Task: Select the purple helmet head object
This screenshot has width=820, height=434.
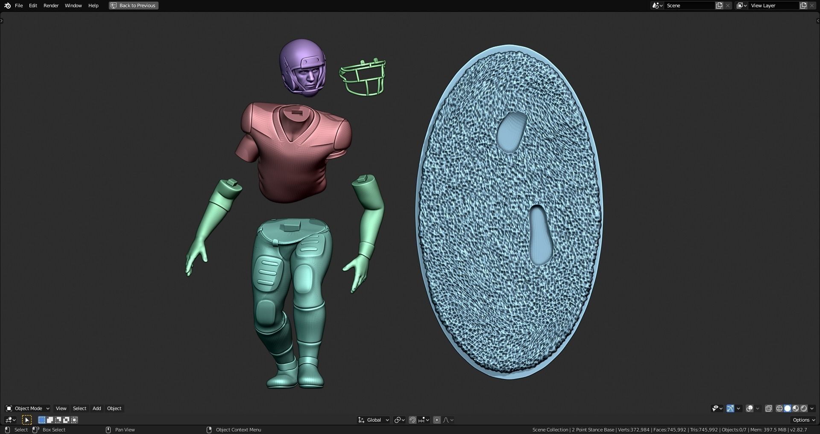Action: [302, 67]
